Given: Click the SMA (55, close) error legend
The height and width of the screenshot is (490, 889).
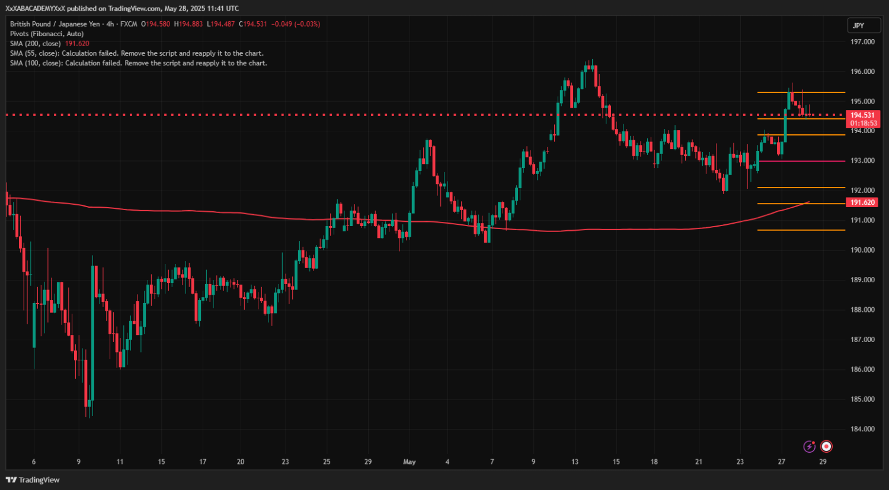Looking at the screenshot, I should tap(136, 53).
